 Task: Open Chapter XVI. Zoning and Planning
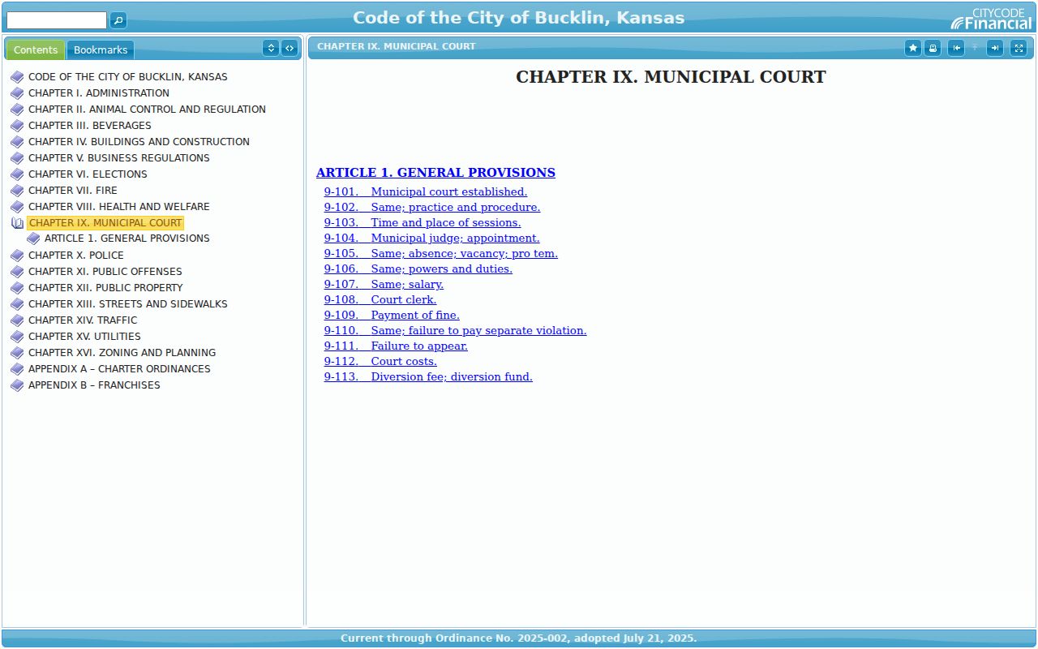[x=122, y=353]
